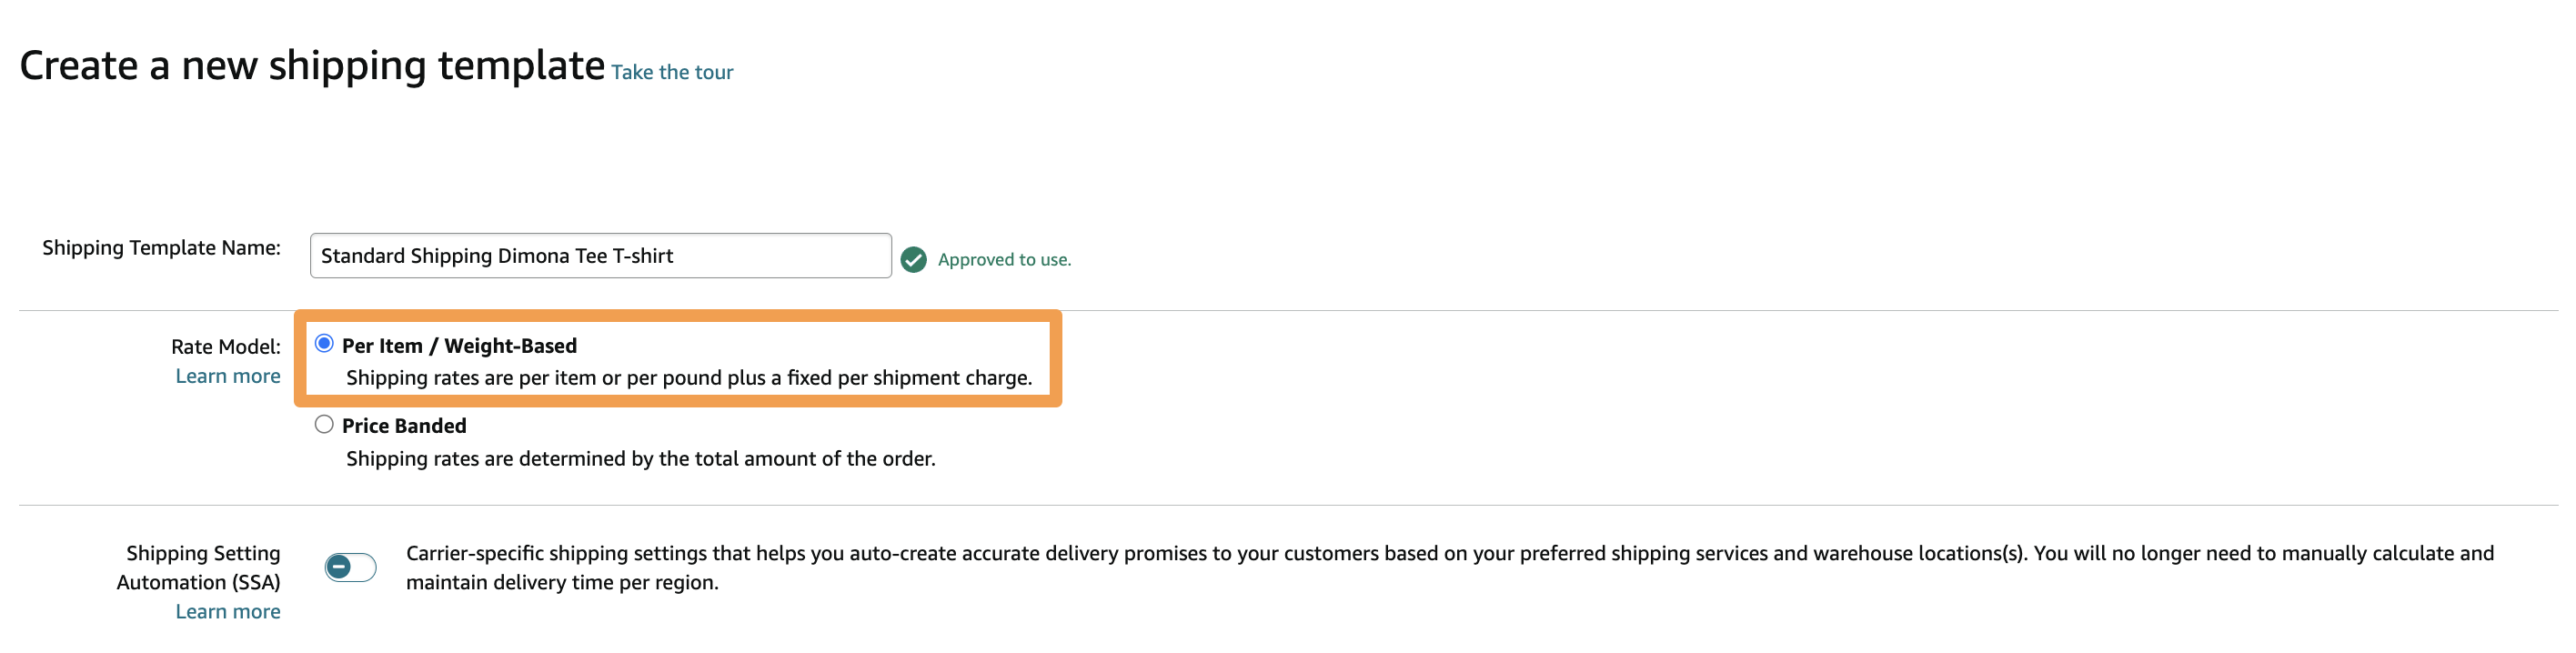Choose the "Price Banded" rate model
This screenshot has width=2576, height=653.
click(x=324, y=424)
